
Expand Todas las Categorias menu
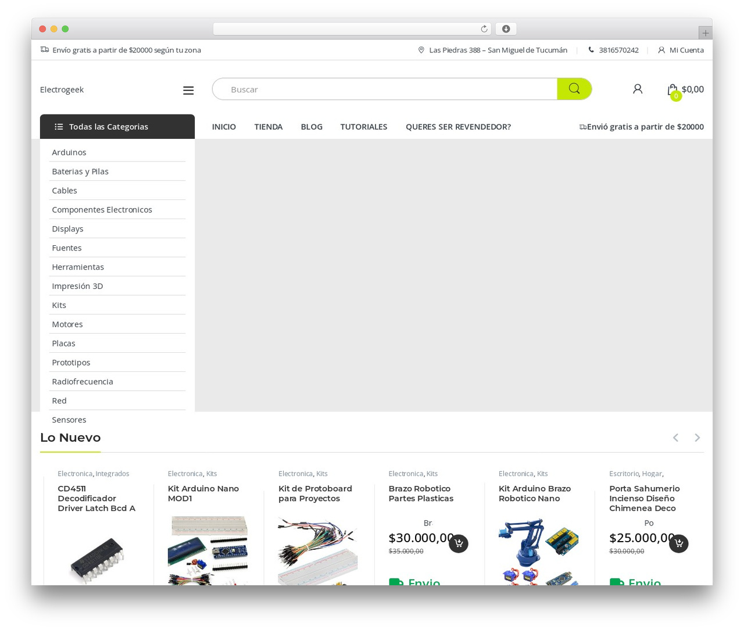coord(117,127)
